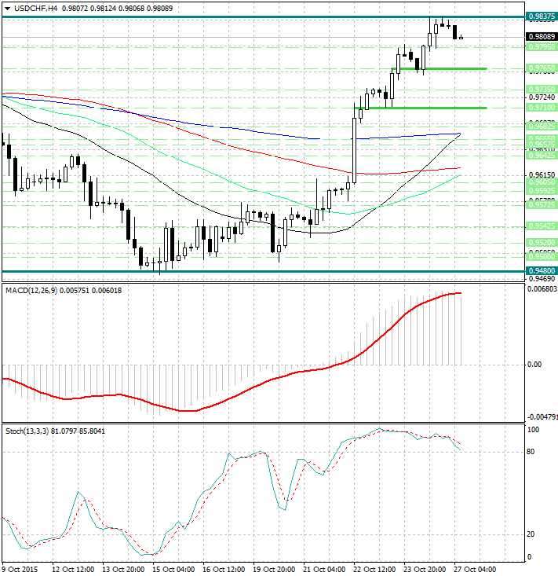This screenshot has height=576, width=558.
Task: Select the thick green line at 0.97100
Action: click(x=421, y=108)
